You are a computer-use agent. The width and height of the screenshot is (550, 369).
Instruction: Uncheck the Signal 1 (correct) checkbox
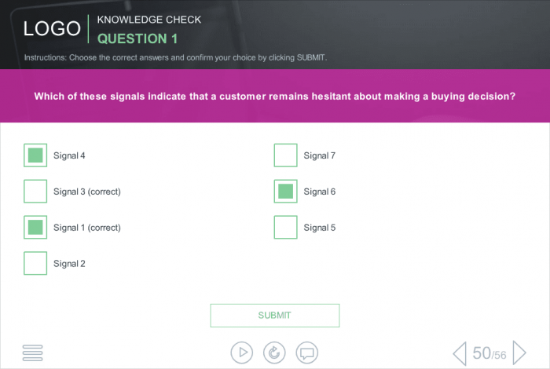(x=35, y=228)
